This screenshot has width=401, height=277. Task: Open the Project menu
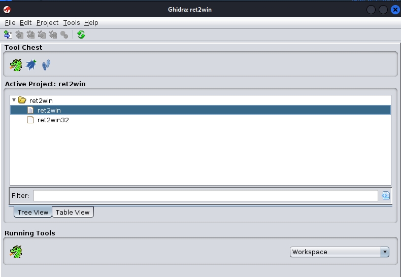47,23
